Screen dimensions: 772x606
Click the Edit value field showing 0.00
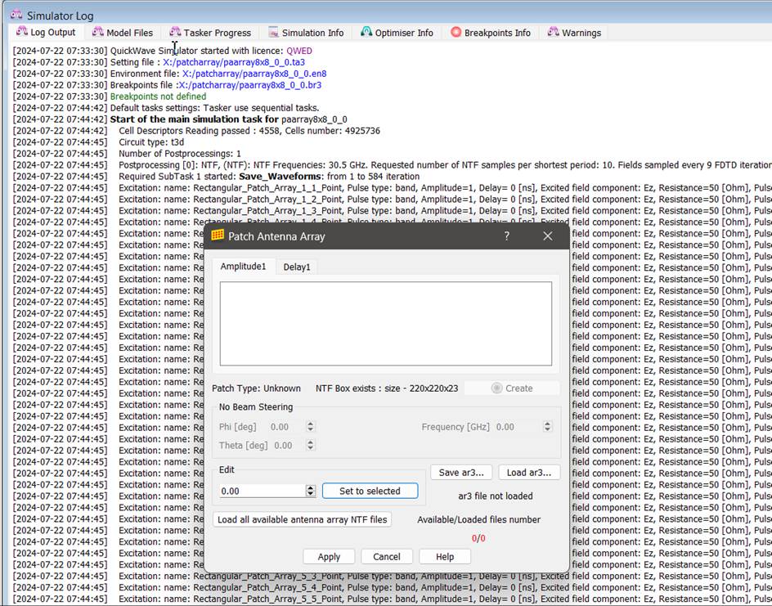pyautogui.click(x=263, y=491)
